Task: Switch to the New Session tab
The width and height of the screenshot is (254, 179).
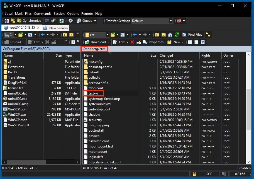Action: [x=55, y=28]
